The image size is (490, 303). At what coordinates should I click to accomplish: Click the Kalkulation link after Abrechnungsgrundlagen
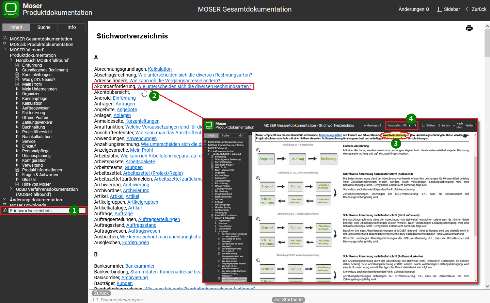(160, 69)
